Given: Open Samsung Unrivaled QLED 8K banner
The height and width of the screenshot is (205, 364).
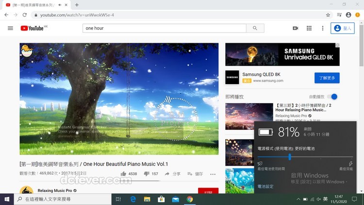Looking at the screenshot, I should tap(282, 54).
